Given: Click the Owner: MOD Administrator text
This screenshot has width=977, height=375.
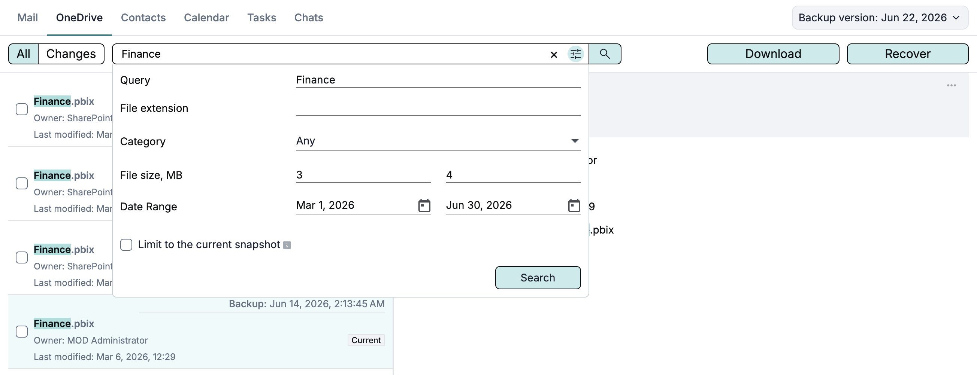Looking at the screenshot, I should tap(91, 340).
